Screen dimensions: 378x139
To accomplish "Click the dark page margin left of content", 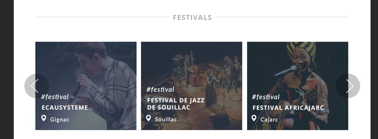I will [x=7, y=69].
